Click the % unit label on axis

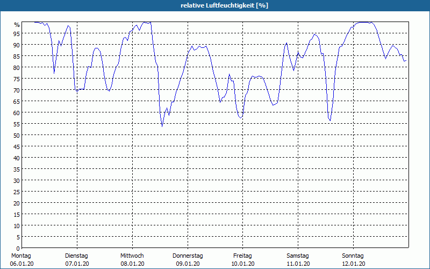(17, 25)
